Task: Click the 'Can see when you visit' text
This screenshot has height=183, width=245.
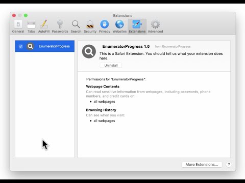Action: pyautogui.click(x=105, y=115)
